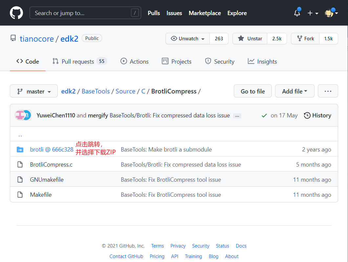The width and height of the screenshot is (348, 262).
Task: Open the master branch dropdown
Action: tap(33, 91)
